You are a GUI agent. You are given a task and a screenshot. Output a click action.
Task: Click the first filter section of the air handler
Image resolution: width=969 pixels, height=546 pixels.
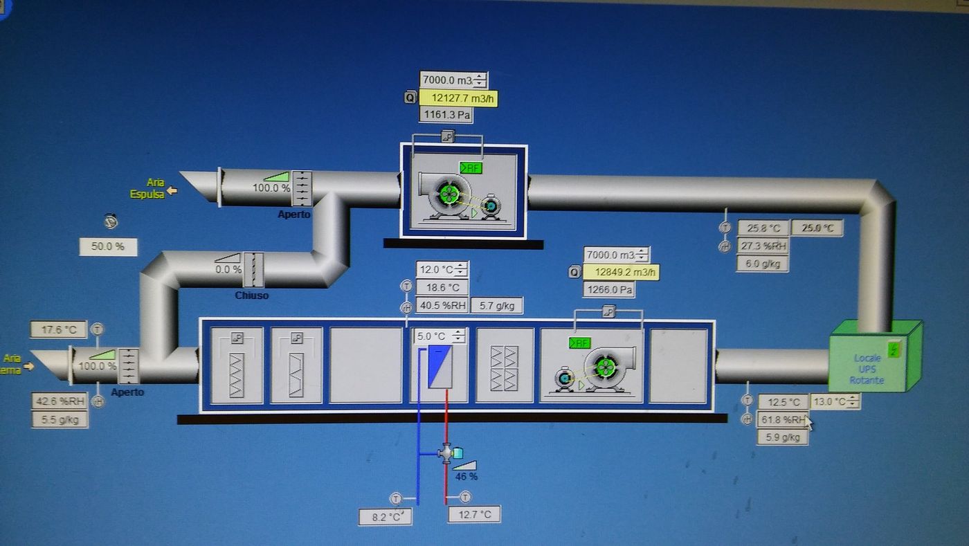tap(237, 365)
